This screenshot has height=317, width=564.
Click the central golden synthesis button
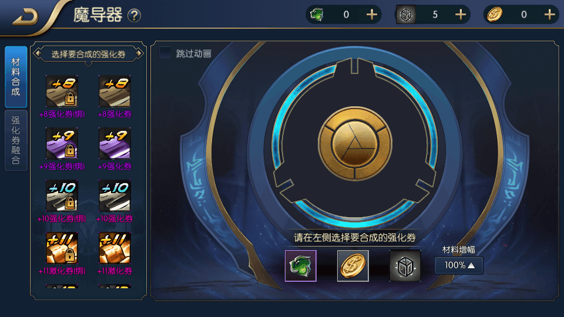[x=355, y=143]
